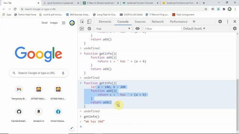Expand the Default levels dropdown

[194, 29]
